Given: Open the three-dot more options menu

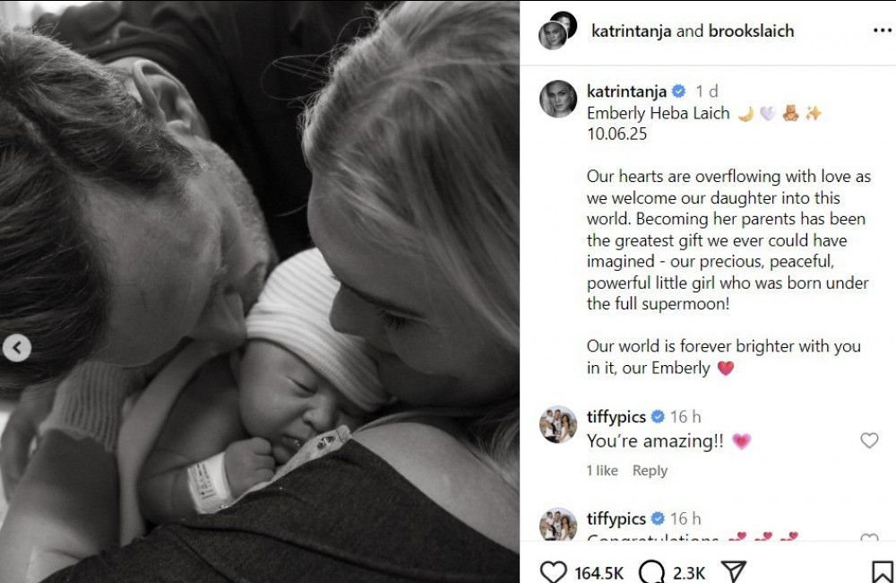Looking at the screenshot, I should click(x=883, y=30).
